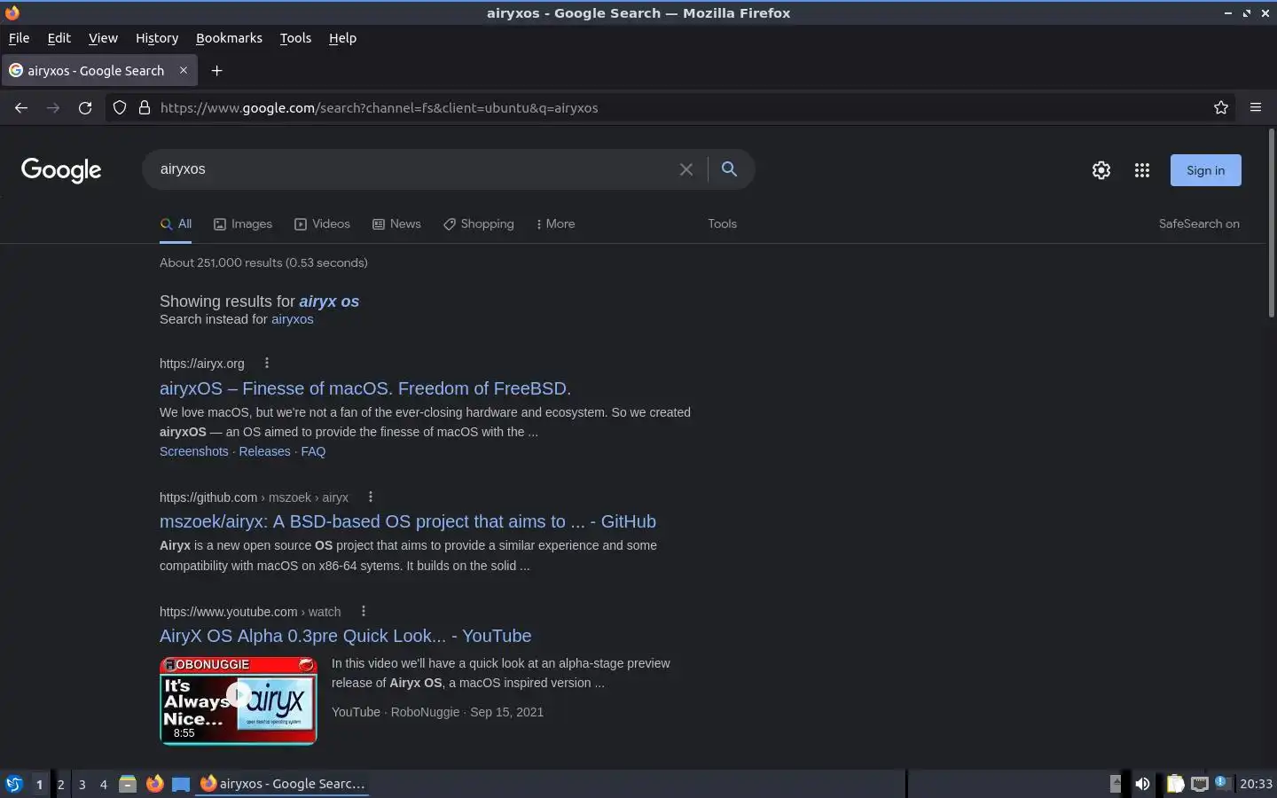The height and width of the screenshot is (798, 1277).
Task: Launch Firefox from the taskbar quick launch
Action: pyautogui.click(x=154, y=784)
